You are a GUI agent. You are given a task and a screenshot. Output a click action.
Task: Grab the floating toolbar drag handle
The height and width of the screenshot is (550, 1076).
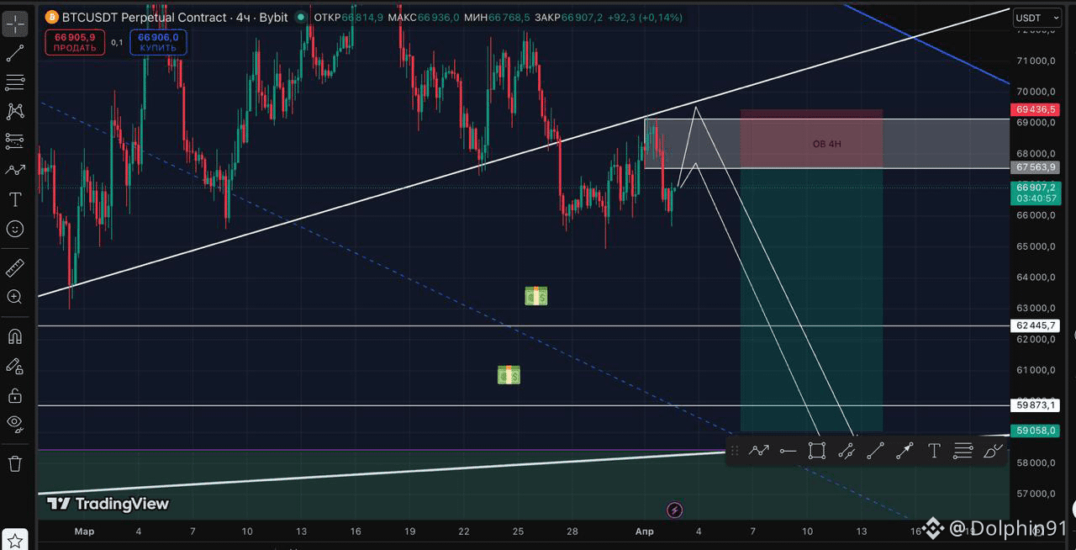pos(735,451)
